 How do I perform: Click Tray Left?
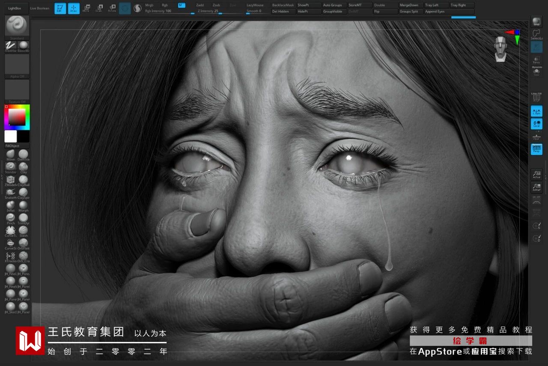click(436, 5)
